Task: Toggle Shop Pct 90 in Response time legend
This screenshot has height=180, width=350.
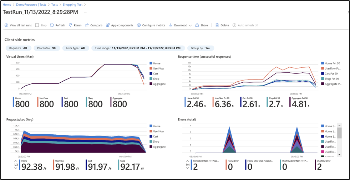Action: coord(329,79)
